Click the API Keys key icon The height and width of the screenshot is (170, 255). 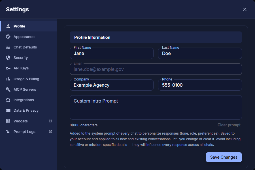coord(8,68)
